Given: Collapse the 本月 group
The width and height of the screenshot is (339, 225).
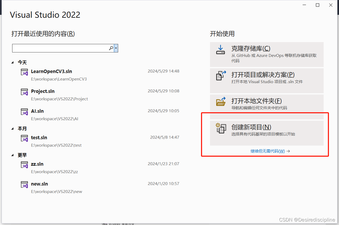Looking at the screenshot, I should [12, 129].
